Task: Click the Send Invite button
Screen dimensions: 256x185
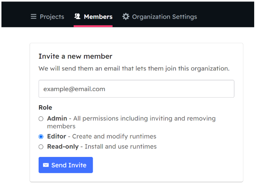Action: pyautogui.click(x=66, y=165)
